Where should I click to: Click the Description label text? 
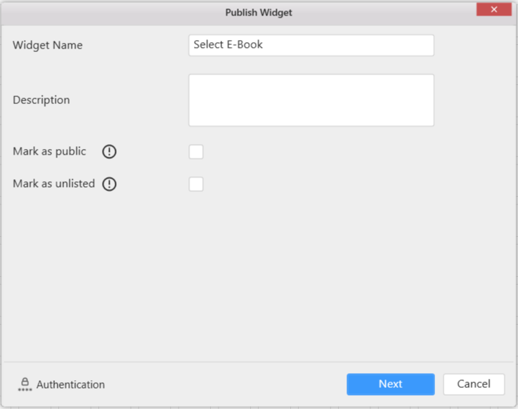click(x=41, y=100)
